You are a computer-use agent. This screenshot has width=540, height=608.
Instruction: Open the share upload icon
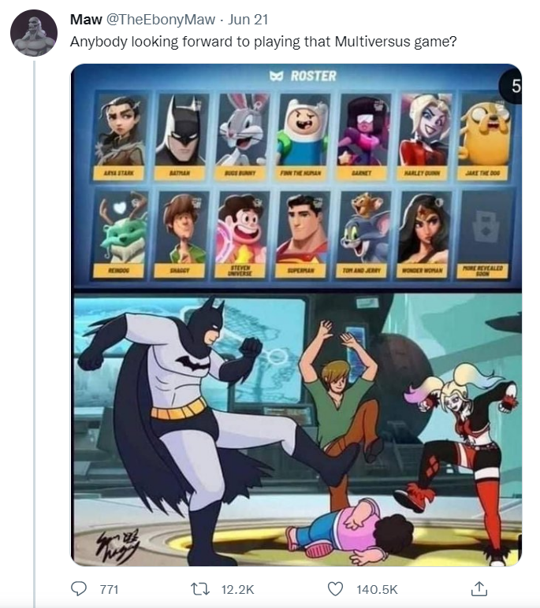479,588
